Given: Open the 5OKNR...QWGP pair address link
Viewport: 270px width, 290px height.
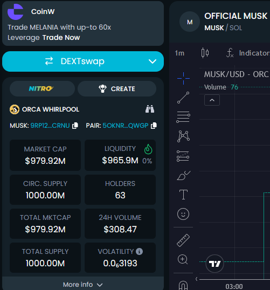Looking at the screenshot, I should coord(126,126).
